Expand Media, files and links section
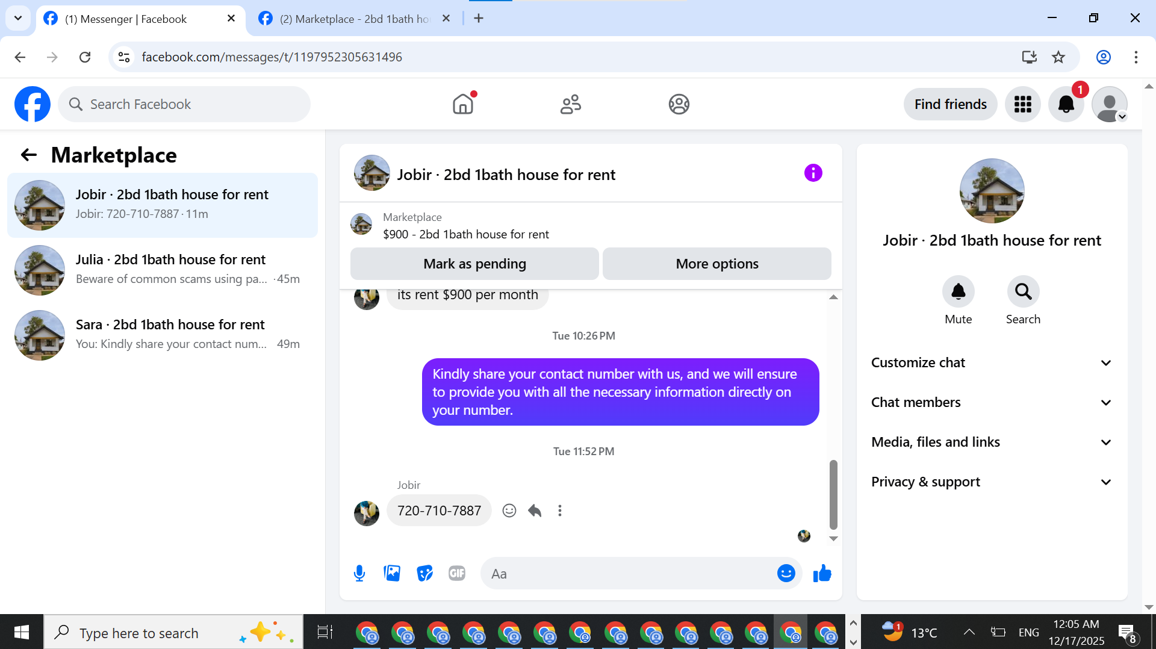Screen dimensions: 1156x649 992,442
